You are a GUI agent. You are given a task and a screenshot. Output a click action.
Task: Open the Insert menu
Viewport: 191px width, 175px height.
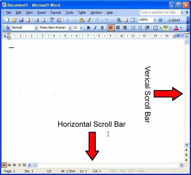[42, 13]
